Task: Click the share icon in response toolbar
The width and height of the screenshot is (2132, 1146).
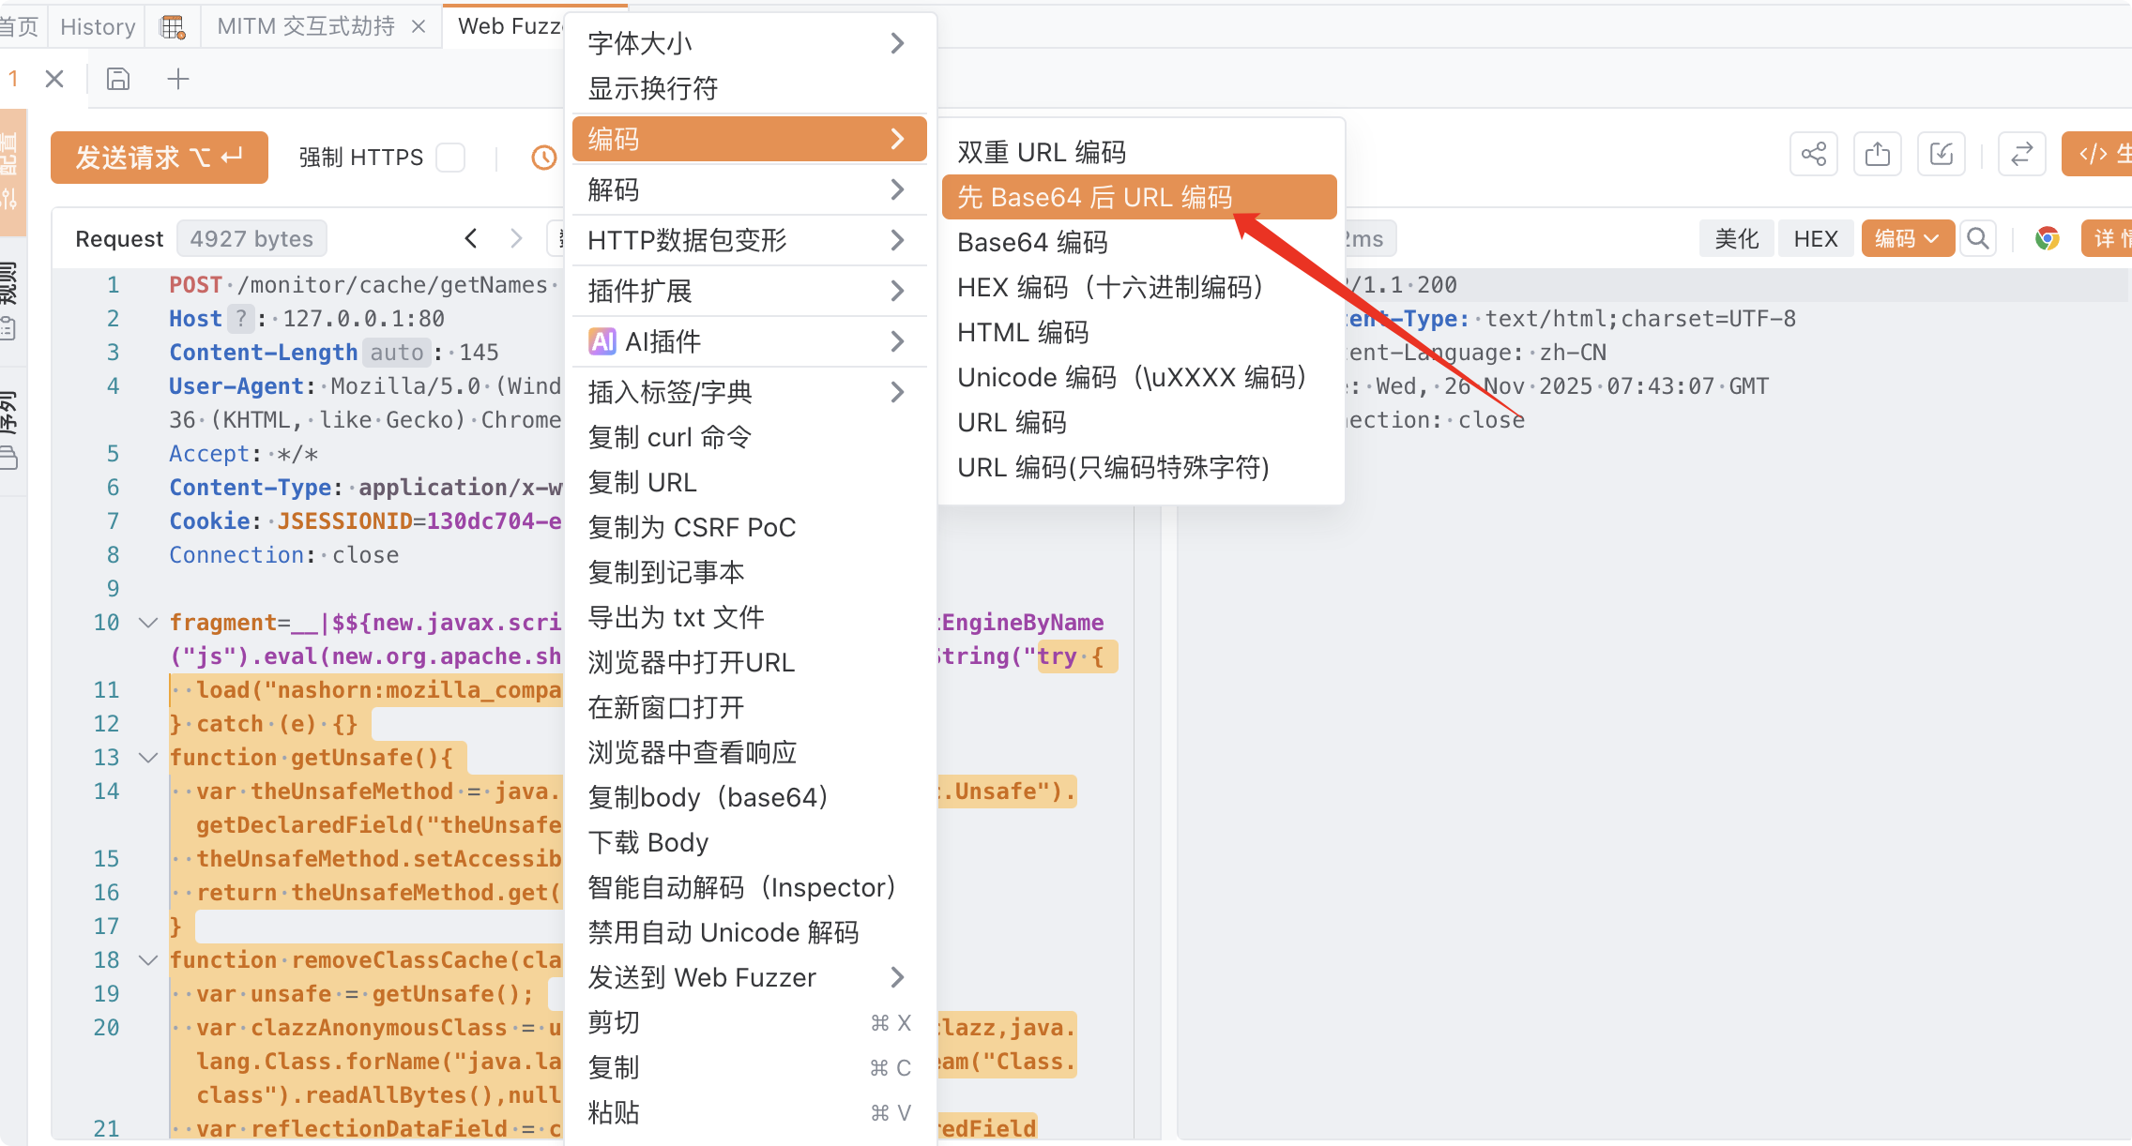Action: 1813,155
